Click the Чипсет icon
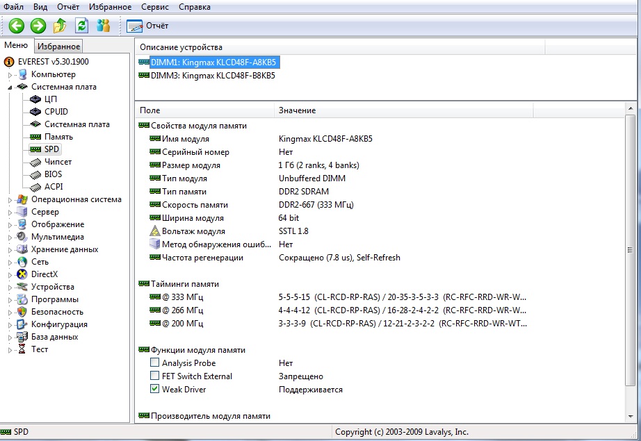Viewport: 641px width, 441px height. pos(35,162)
